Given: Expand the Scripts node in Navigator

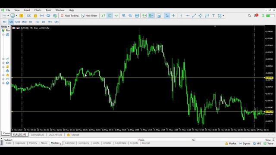Looking at the screenshot, I should pyautogui.click(x=3, y=67).
